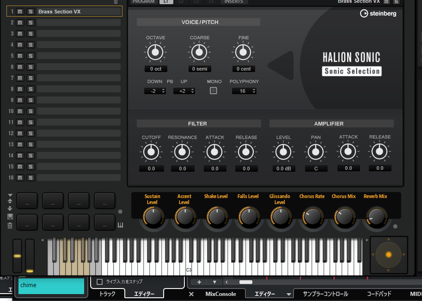Mute program slot 5
The width and height of the screenshot is (422, 301).
coord(20,56)
